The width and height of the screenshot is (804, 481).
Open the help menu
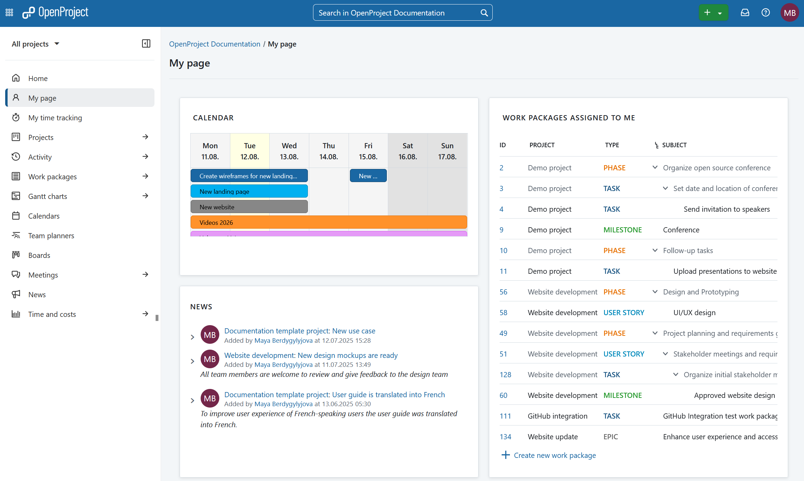click(766, 12)
